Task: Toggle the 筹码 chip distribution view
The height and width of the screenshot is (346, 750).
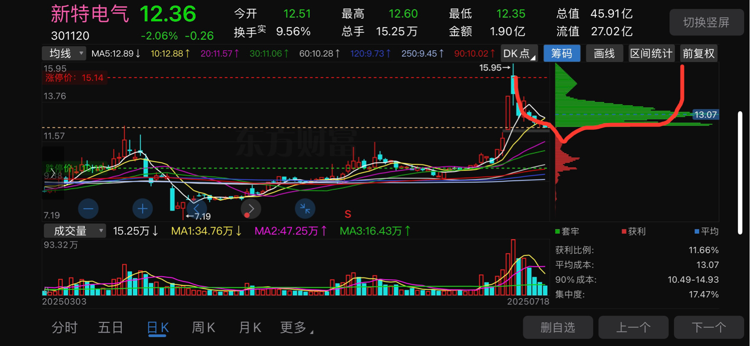Action: tap(561, 54)
